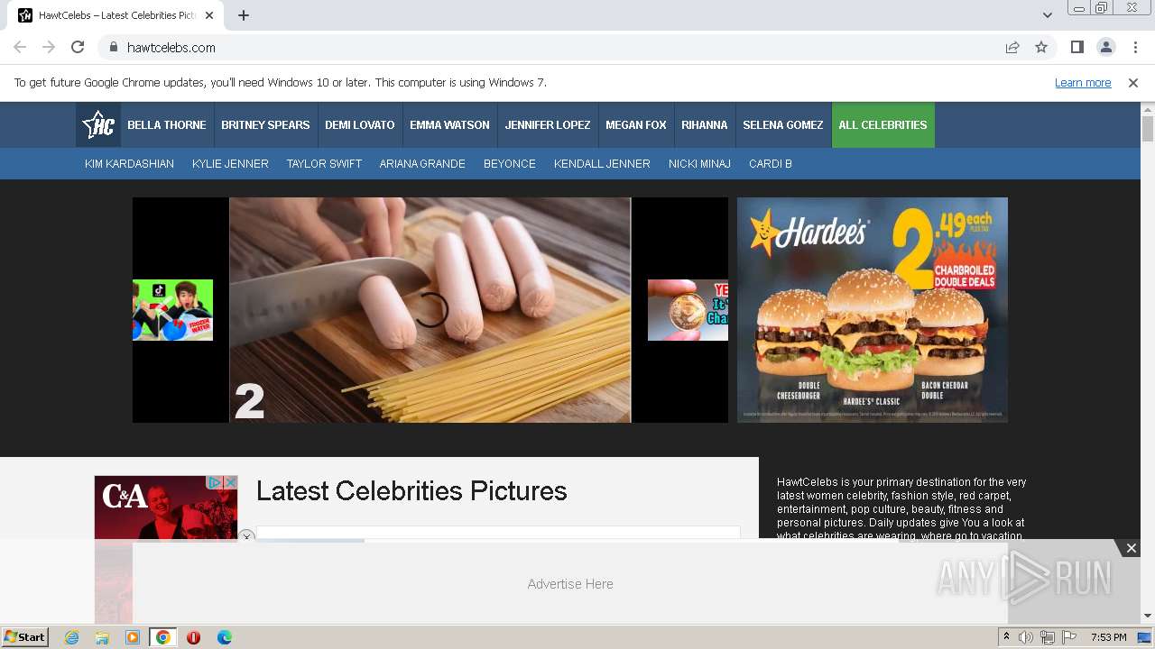Image resolution: width=1155 pixels, height=649 pixels.
Task: Open Kylie Jenner link
Action: coord(230,164)
